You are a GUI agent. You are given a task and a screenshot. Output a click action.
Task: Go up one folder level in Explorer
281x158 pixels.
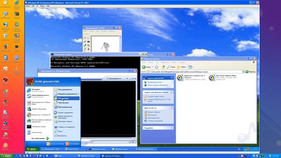click(163, 67)
